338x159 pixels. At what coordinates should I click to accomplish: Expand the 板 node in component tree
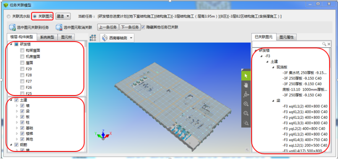click(x=17, y=117)
